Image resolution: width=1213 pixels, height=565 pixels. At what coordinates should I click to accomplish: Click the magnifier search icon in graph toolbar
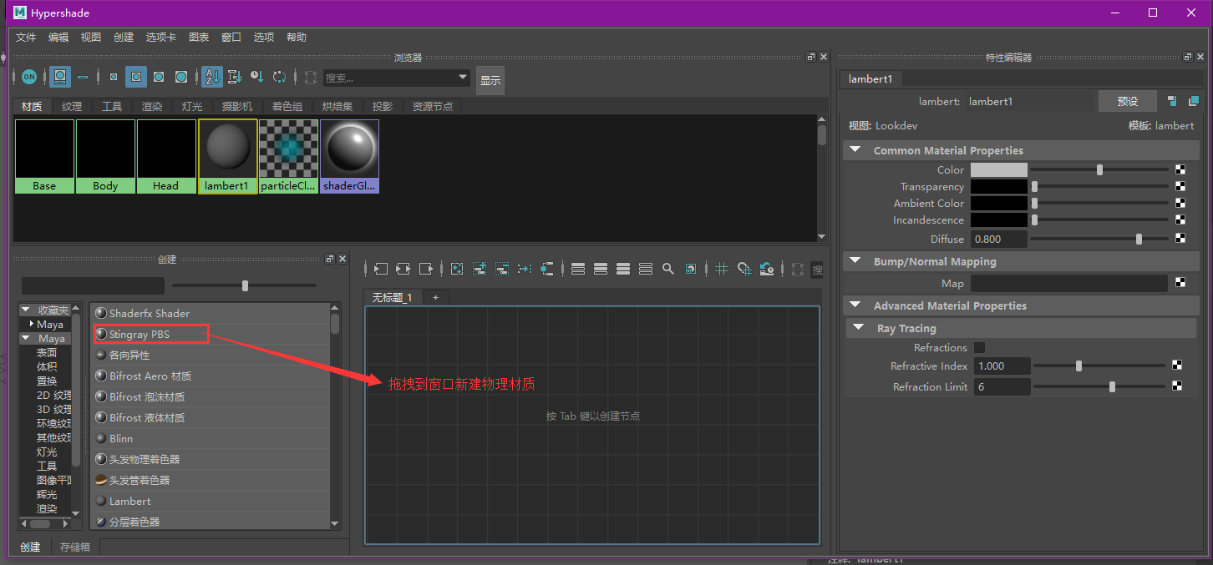pos(667,269)
